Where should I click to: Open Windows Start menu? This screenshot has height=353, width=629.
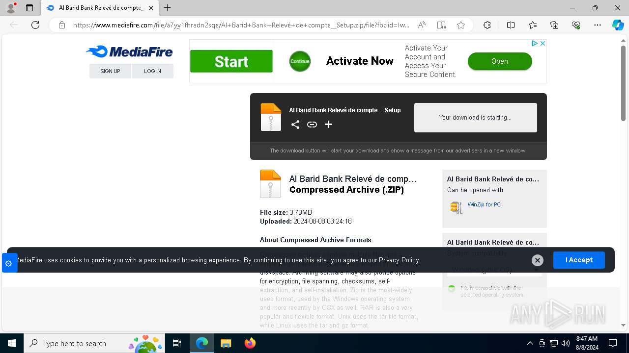point(12,343)
